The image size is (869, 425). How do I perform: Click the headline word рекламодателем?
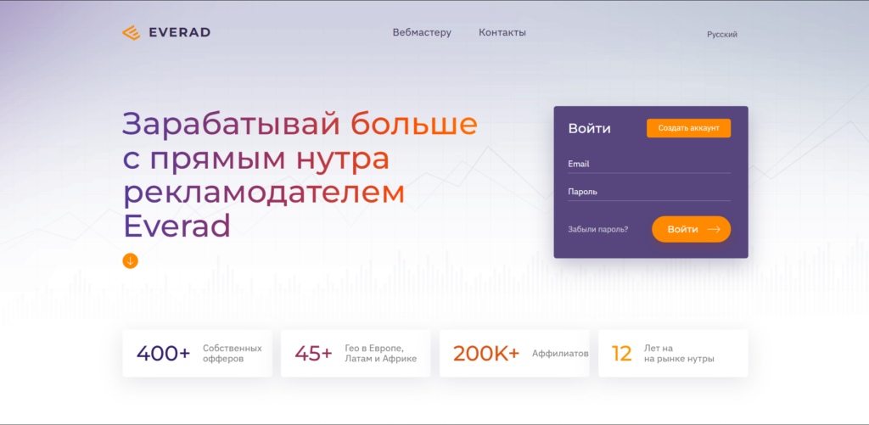pyautogui.click(x=264, y=193)
